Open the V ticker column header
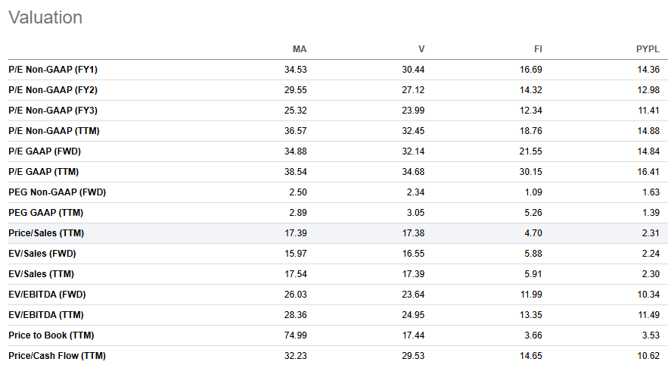The image size is (668, 365). [421, 49]
